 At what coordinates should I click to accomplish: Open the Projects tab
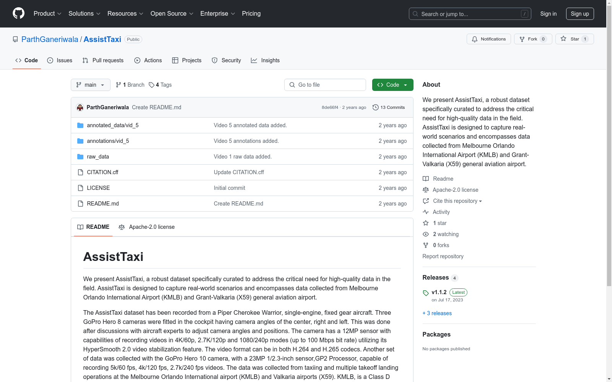click(x=187, y=60)
